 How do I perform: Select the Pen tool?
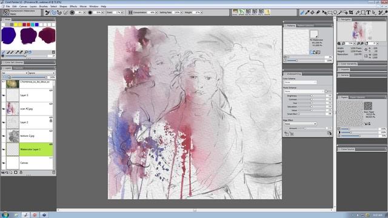[x=358, y=12]
